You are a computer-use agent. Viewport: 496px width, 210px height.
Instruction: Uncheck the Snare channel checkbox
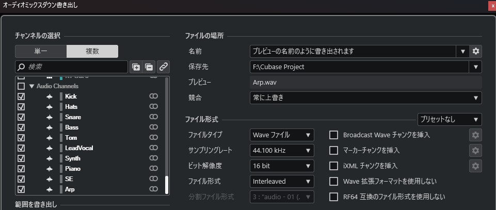click(22, 117)
